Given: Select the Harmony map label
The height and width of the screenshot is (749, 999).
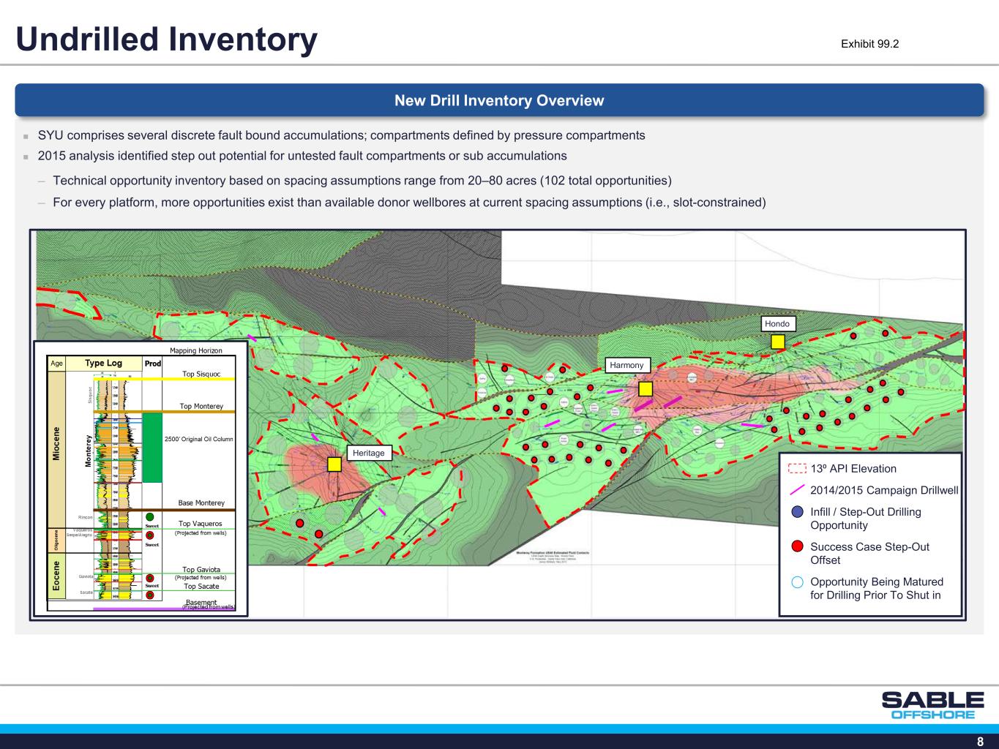Looking at the screenshot, I should [626, 365].
